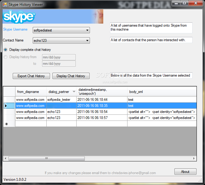
Task: Select cell softpedia_tester
Action: [x=61, y=100]
